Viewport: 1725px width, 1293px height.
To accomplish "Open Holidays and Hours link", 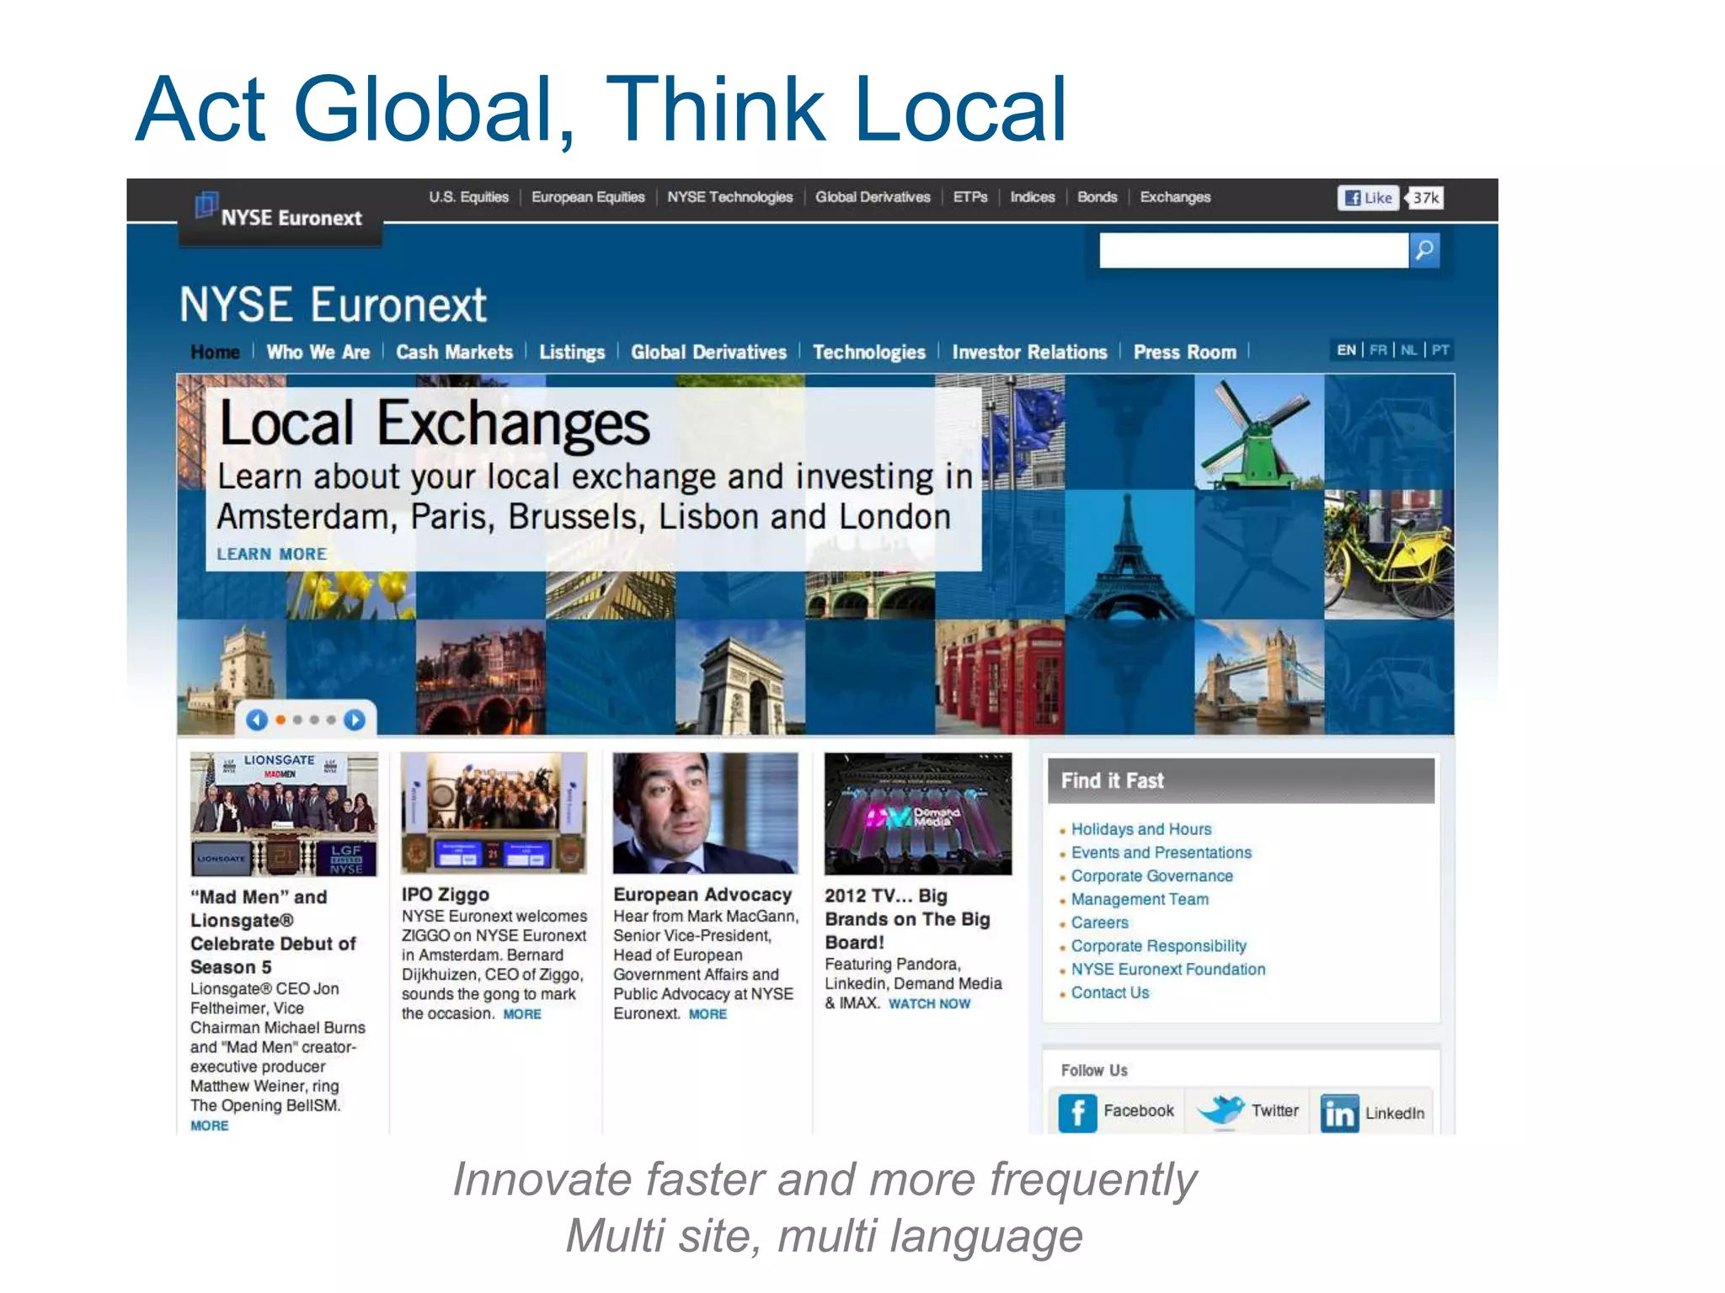I will tap(1140, 829).
